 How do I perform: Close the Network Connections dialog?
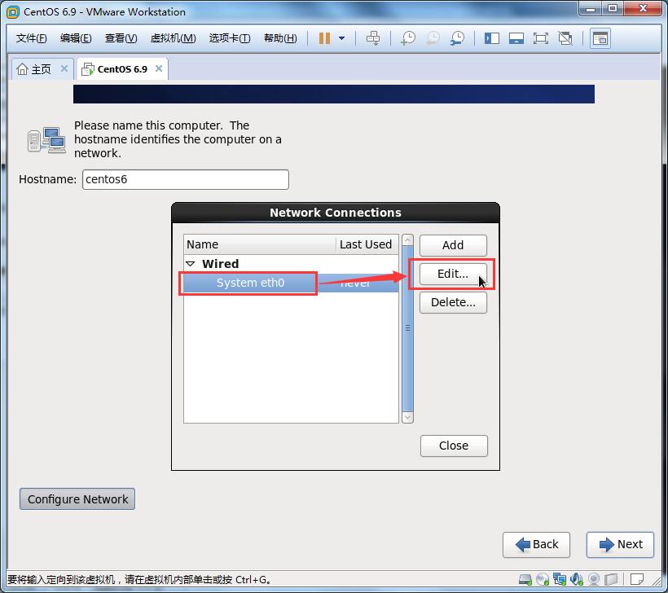454,446
